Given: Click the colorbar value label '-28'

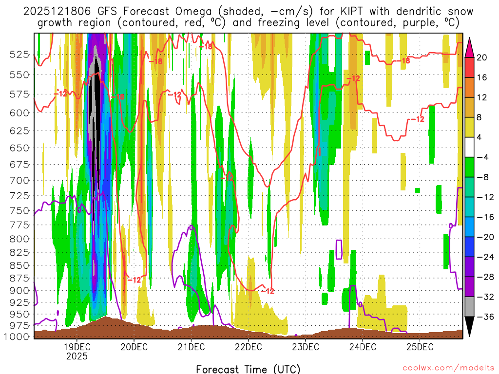Looking at the screenshot, I should pyautogui.click(x=485, y=277).
